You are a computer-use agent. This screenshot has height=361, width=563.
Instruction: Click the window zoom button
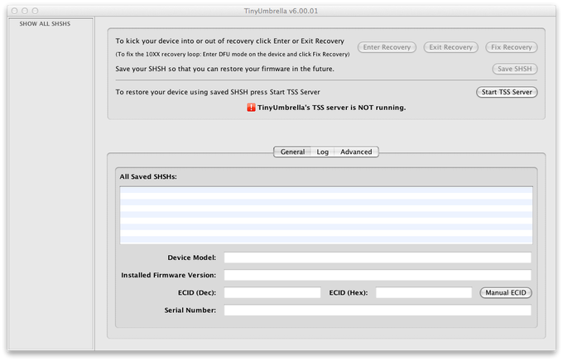35,11
